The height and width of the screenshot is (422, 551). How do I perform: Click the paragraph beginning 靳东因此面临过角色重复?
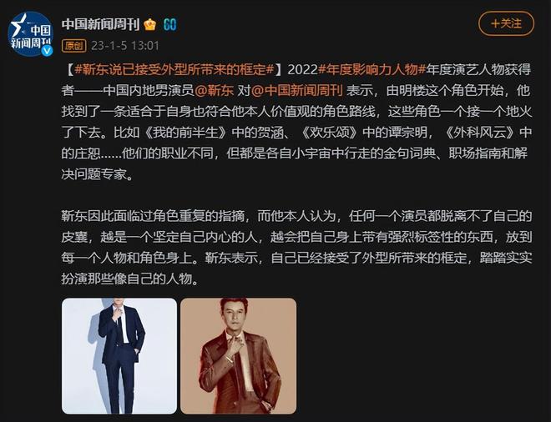click(296, 248)
